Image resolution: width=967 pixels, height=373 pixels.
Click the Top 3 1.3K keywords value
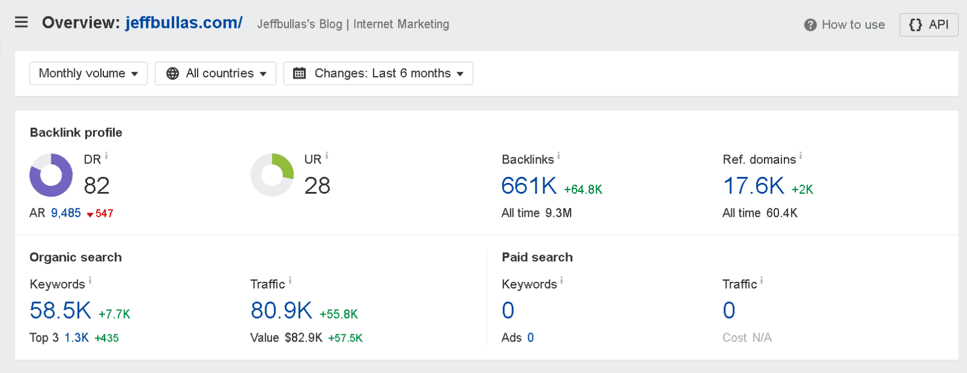pos(77,338)
